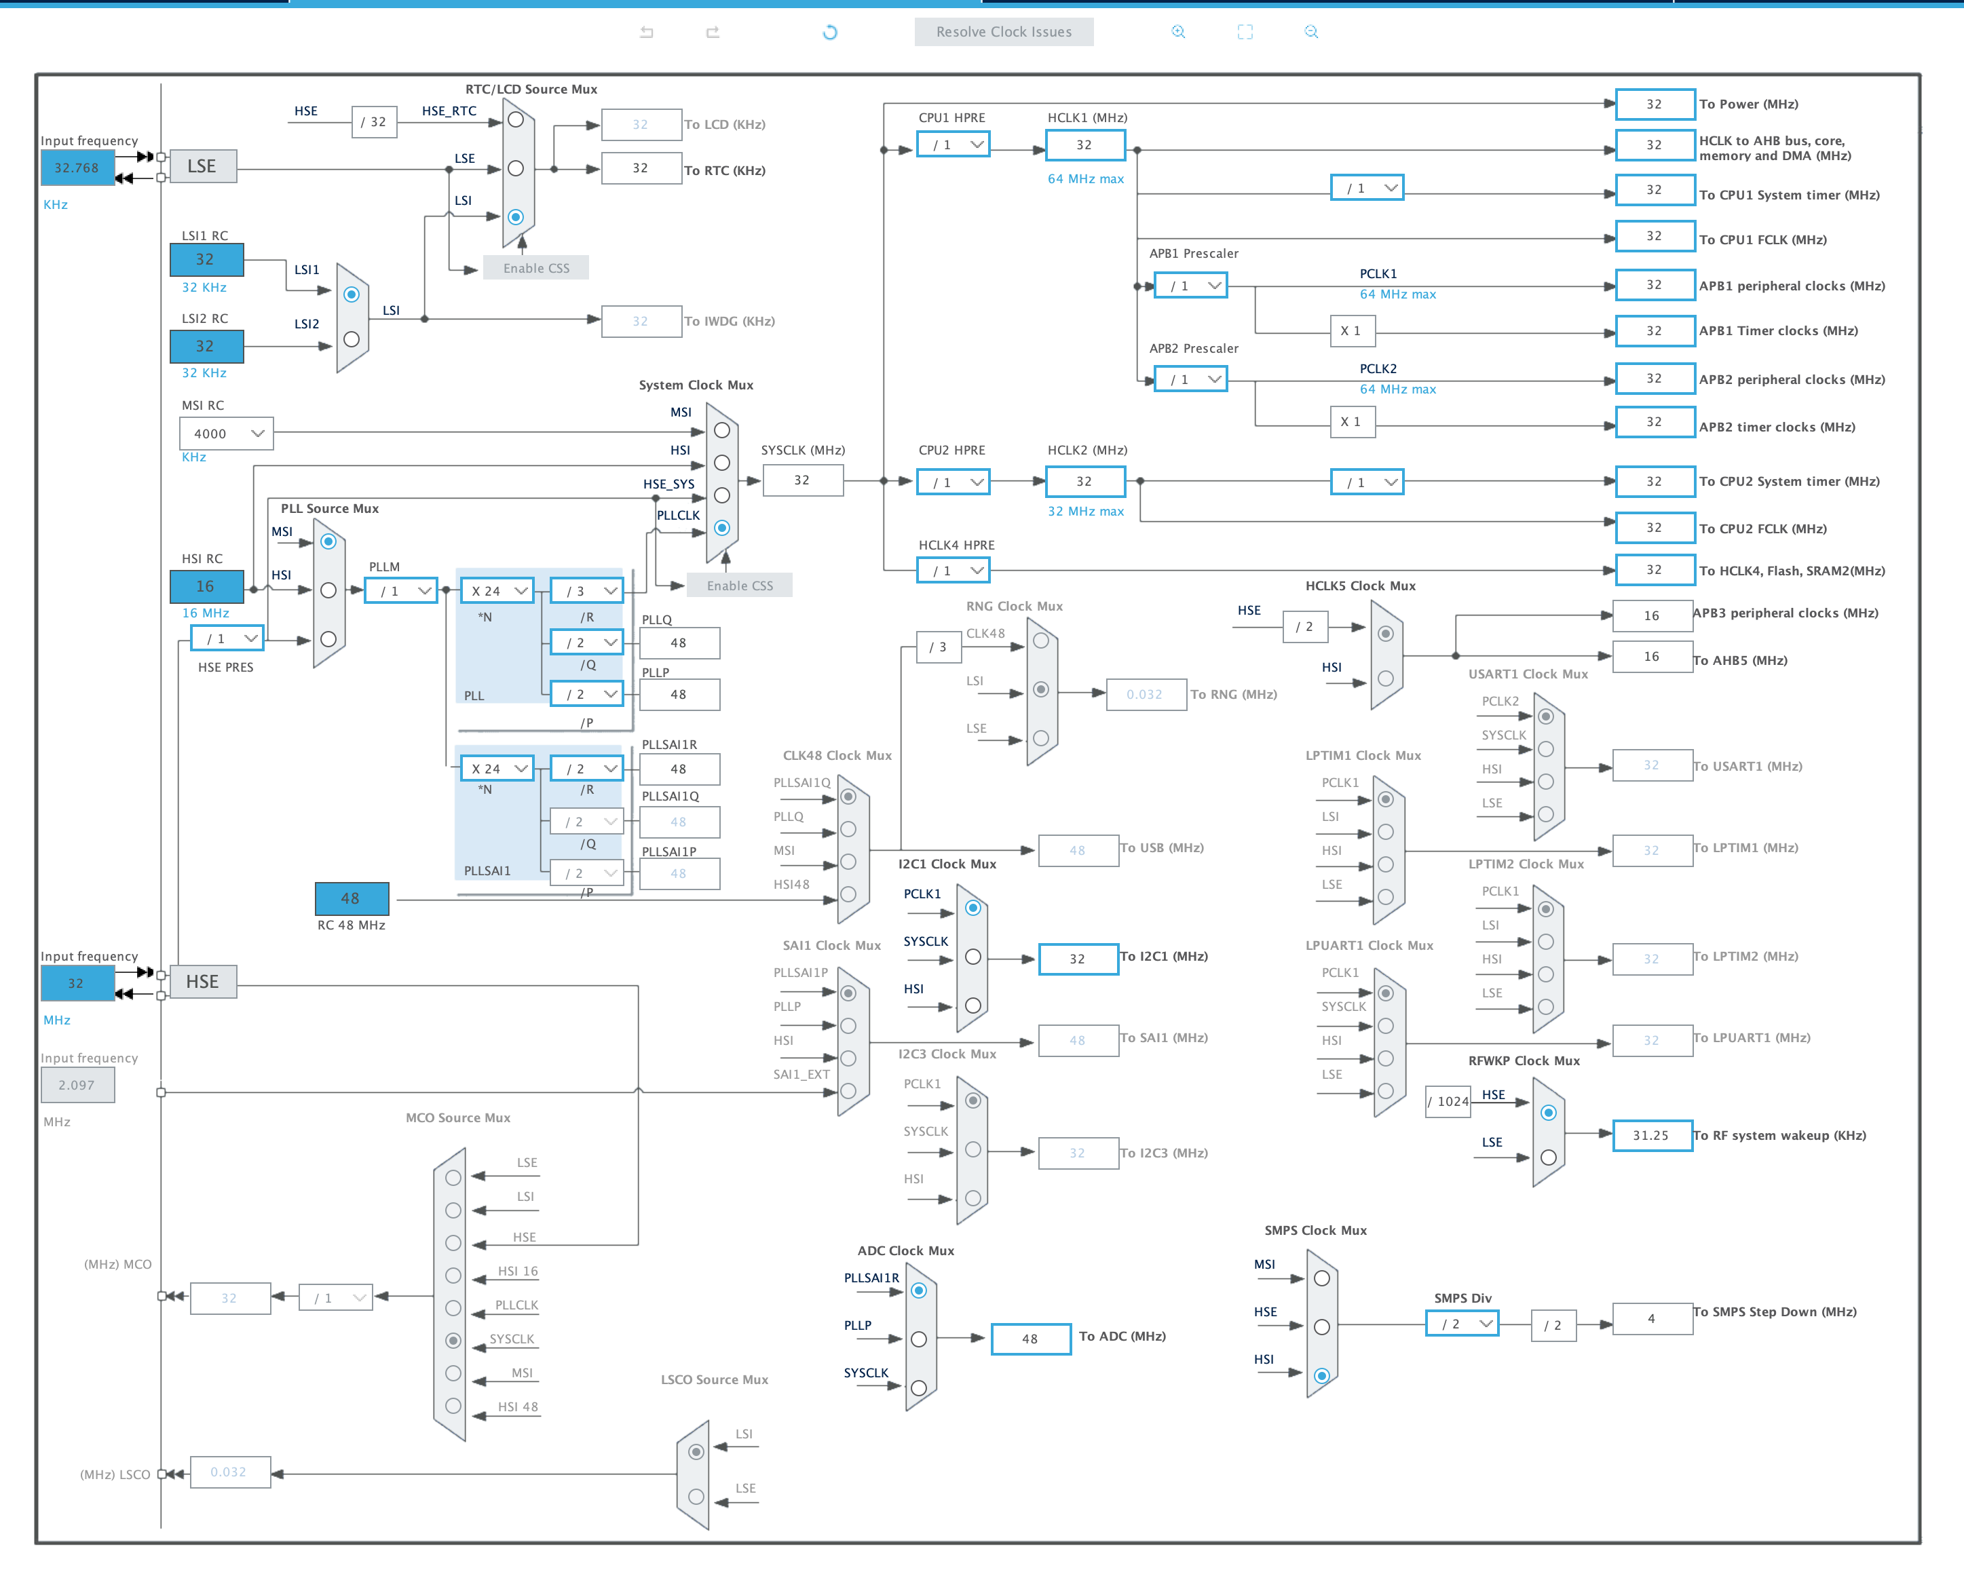1964x1570 pixels.
Task: Click Enable CSS below the System Clock Mux
Action: point(740,585)
